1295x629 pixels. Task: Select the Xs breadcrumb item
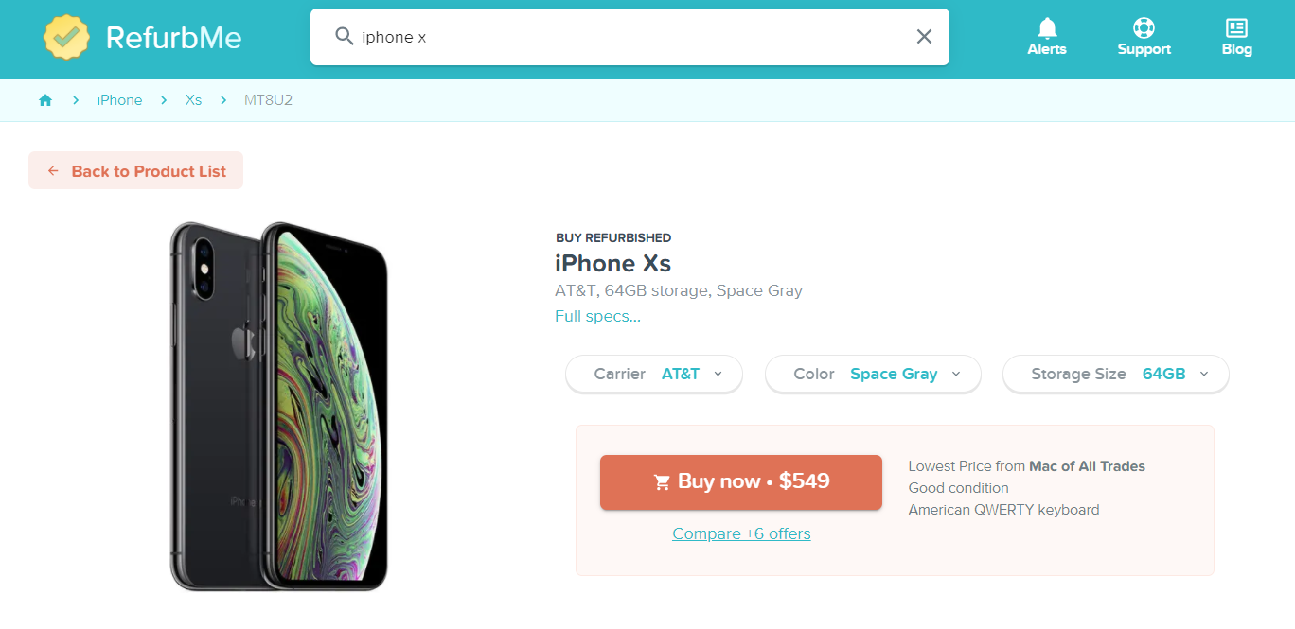tap(193, 100)
